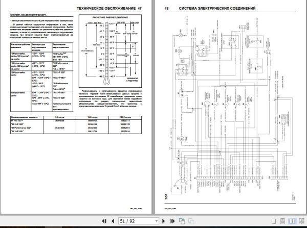Go to the previous page
Viewport: 307px width, 228px height.
pos(113,221)
